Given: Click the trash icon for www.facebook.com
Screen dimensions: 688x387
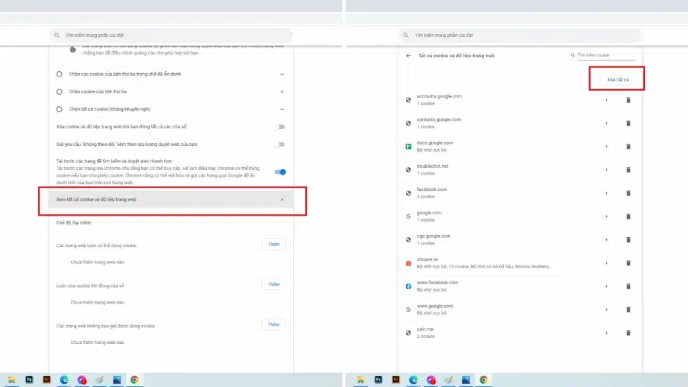Looking at the screenshot, I should pos(628,286).
